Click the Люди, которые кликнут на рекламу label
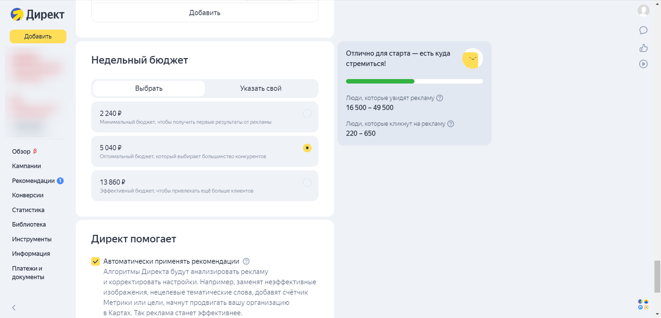661x318 pixels. click(x=396, y=124)
